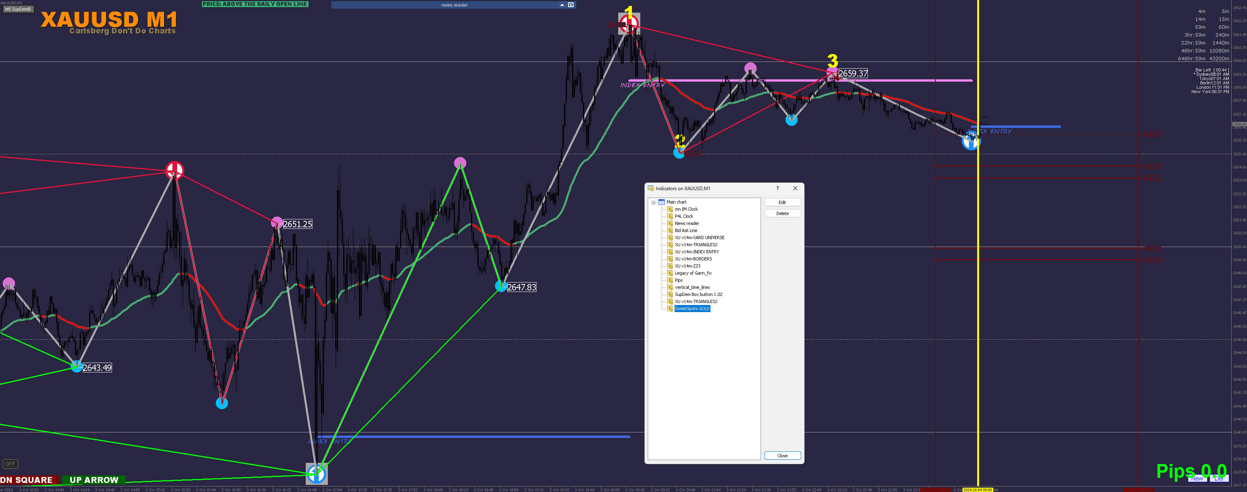
Task: Click the blue up-arrow circle at the chart bottom
Action: tap(317, 473)
